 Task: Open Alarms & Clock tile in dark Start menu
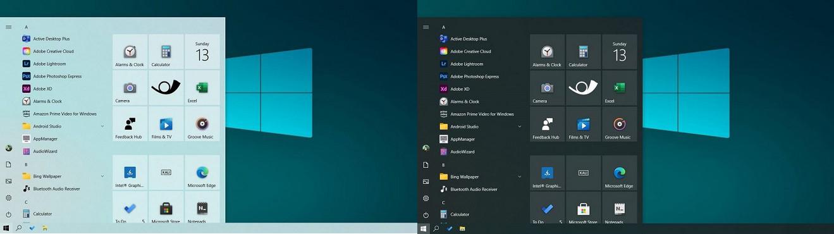pyautogui.click(x=547, y=52)
